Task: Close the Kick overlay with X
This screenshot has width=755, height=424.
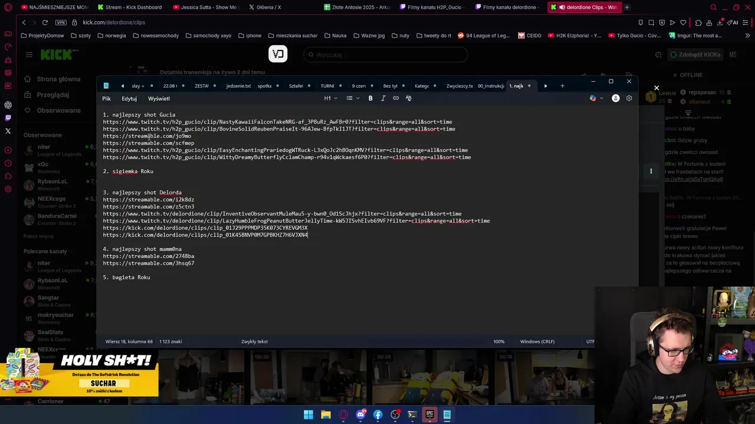Action: click(x=656, y=88)
